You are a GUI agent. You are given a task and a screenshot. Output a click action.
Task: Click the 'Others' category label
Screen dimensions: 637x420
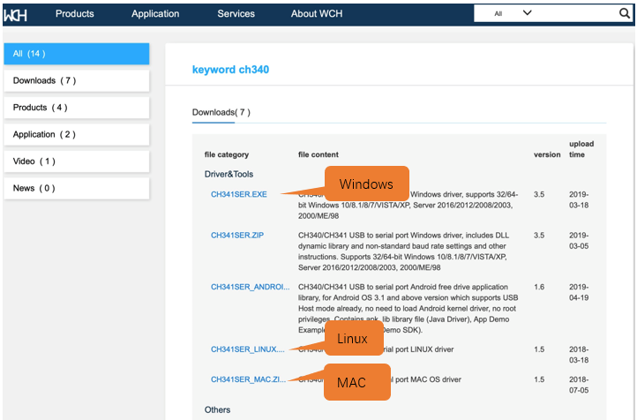[217, 409]
